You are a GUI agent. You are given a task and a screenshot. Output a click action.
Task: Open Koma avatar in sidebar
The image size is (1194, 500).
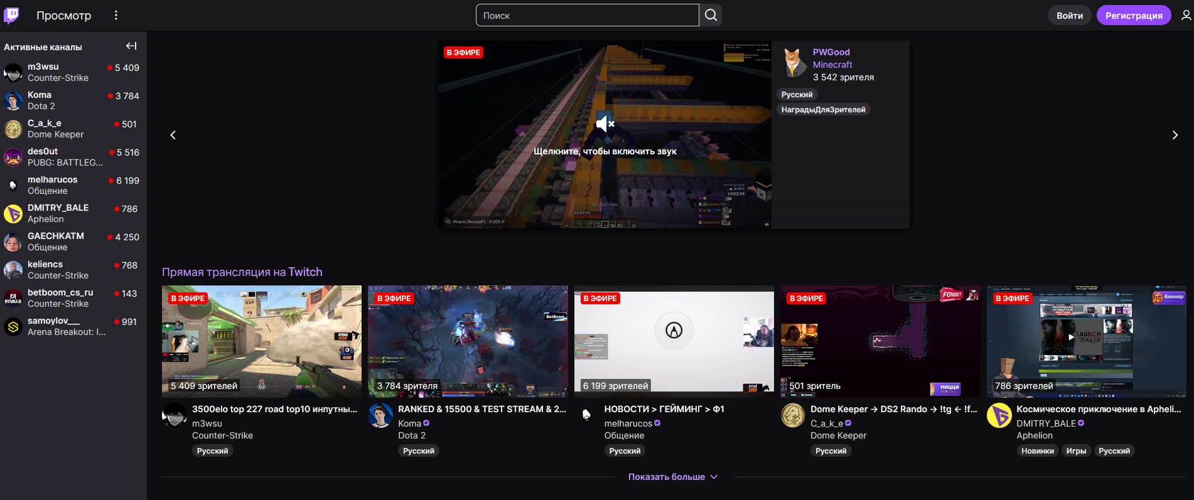(13, 100)
